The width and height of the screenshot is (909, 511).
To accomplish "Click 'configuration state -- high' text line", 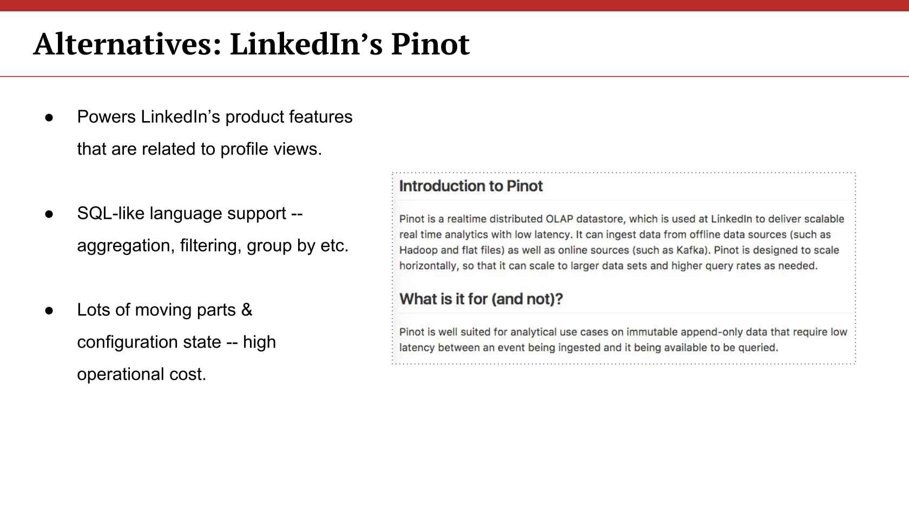I will [176, 342].
